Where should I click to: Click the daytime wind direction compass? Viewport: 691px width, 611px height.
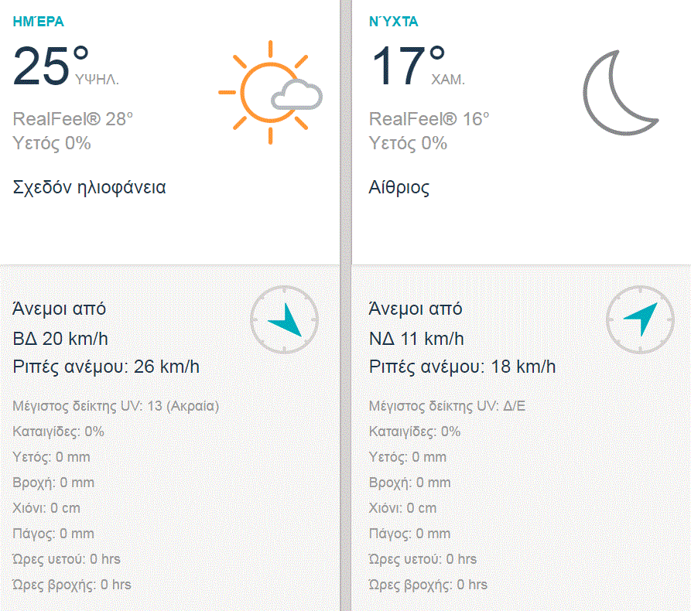pos(284,319)
